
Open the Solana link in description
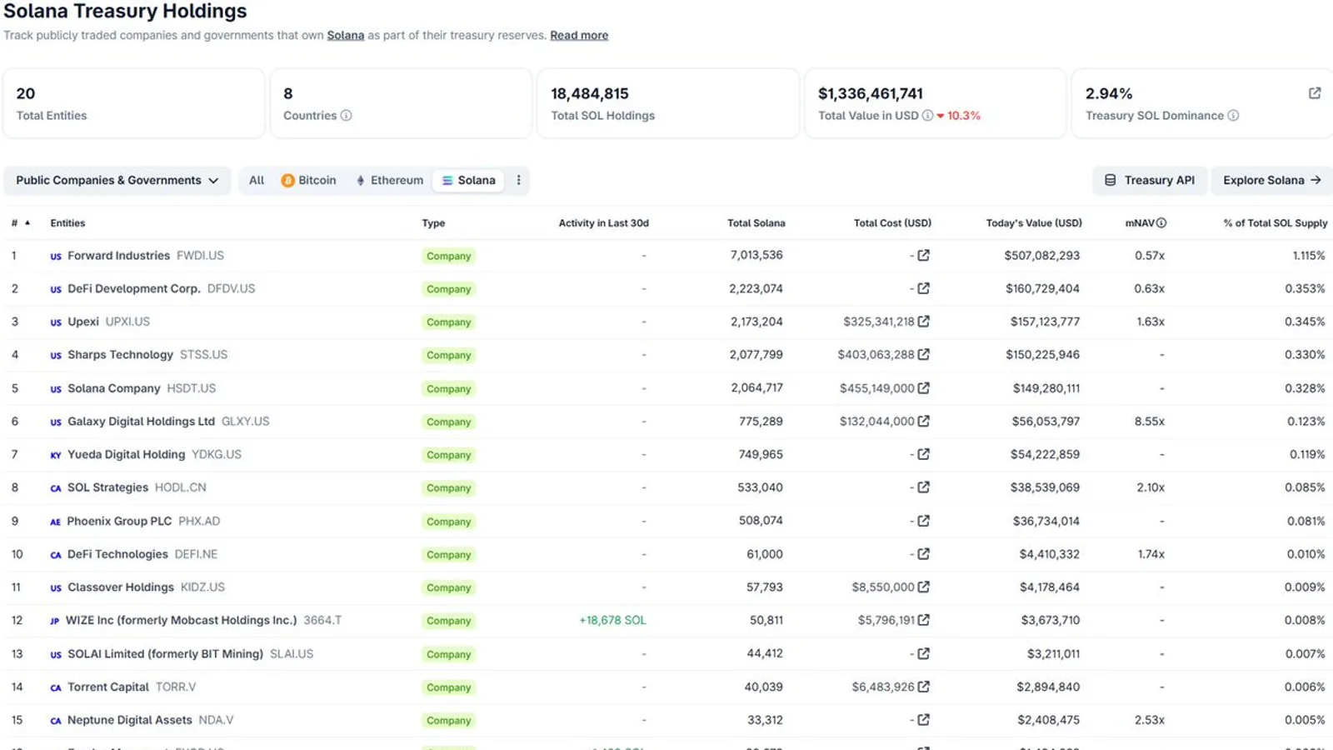click(x=346, y=35)
